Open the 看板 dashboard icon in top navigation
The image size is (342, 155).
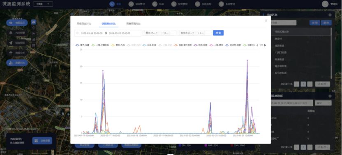tap(112, 4)
